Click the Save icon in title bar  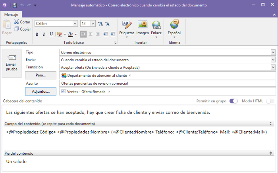[x=15, y=5]
